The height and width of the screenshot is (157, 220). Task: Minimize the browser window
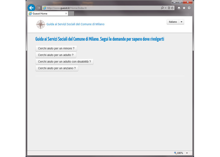click(x=174, y=2)
